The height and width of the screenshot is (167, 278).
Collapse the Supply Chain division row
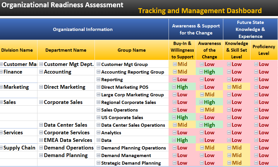[x=1, y=148]
